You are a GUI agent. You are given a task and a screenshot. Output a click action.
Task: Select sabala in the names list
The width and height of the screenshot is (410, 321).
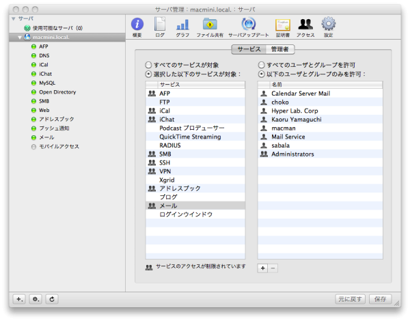(x=320, y=145)
